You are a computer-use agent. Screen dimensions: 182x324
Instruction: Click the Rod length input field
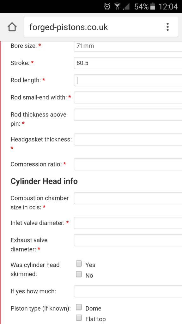click(x=128, y=80)
